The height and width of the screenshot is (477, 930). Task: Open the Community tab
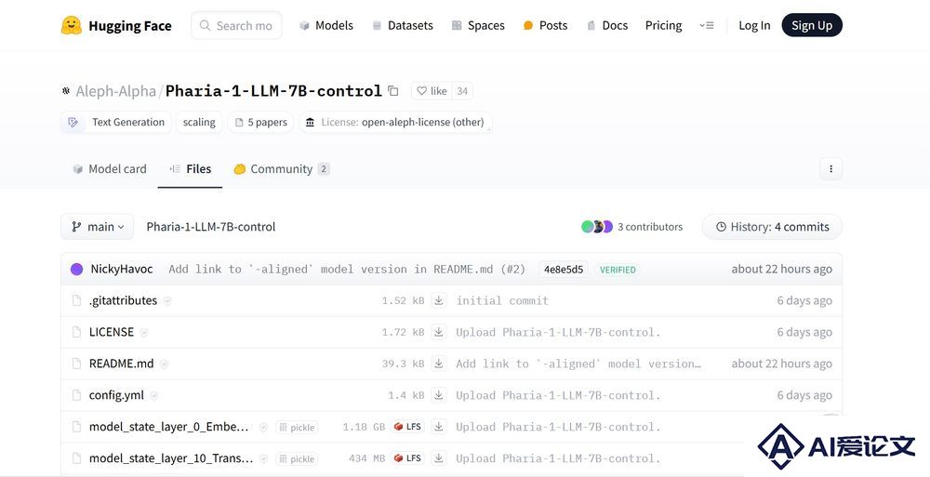coord(281,169)
